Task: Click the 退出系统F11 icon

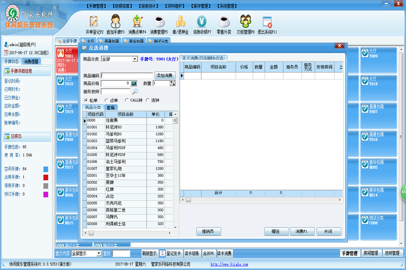Action: [267, 22]
